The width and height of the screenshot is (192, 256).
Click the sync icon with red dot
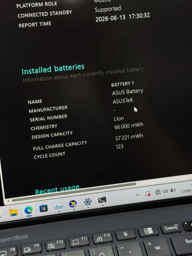tap(147, 194)
